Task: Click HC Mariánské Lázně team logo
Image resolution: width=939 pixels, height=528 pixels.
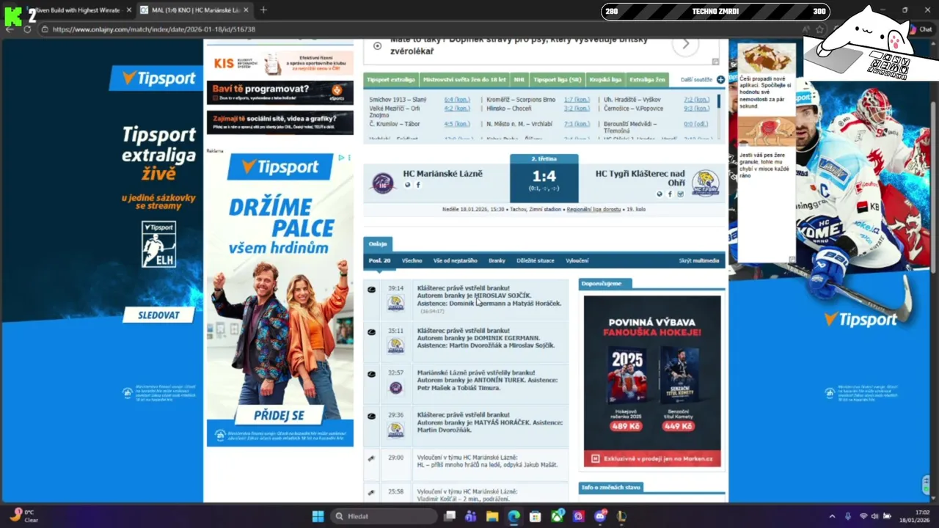Action: tap(382, 183)
